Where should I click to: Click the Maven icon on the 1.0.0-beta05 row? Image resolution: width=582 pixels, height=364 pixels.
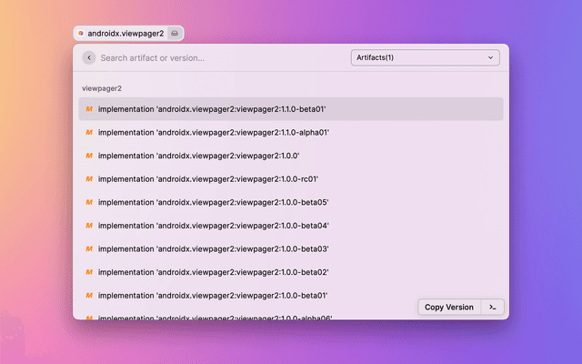(89, 202)
